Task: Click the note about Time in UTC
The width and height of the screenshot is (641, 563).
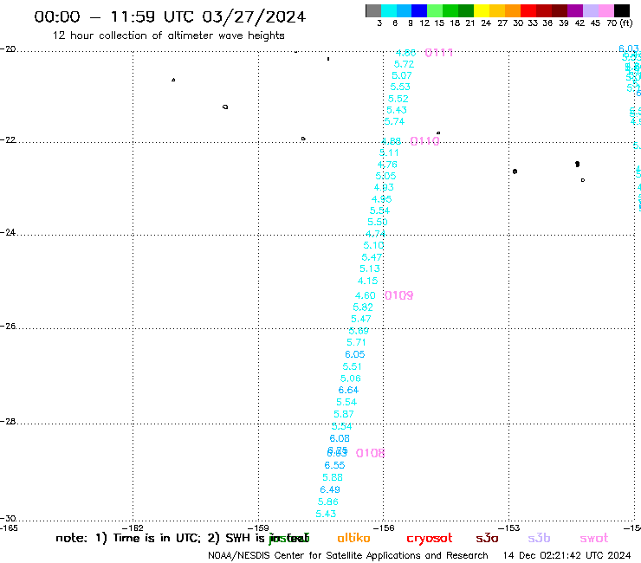Action: point(182,538)
